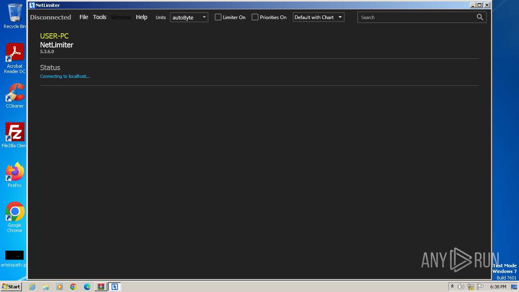Viewport: 519px width, 292px height.
Task: Open the Tools menu
Action: click(100, 17)
